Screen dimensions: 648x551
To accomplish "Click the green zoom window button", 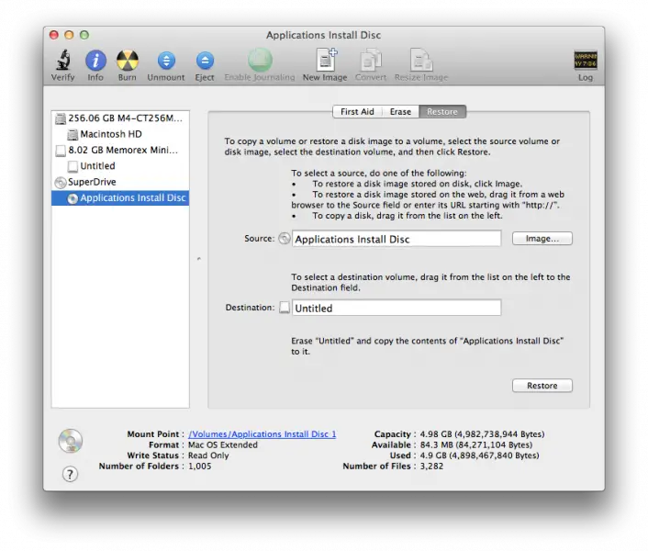I will (84, 35).
